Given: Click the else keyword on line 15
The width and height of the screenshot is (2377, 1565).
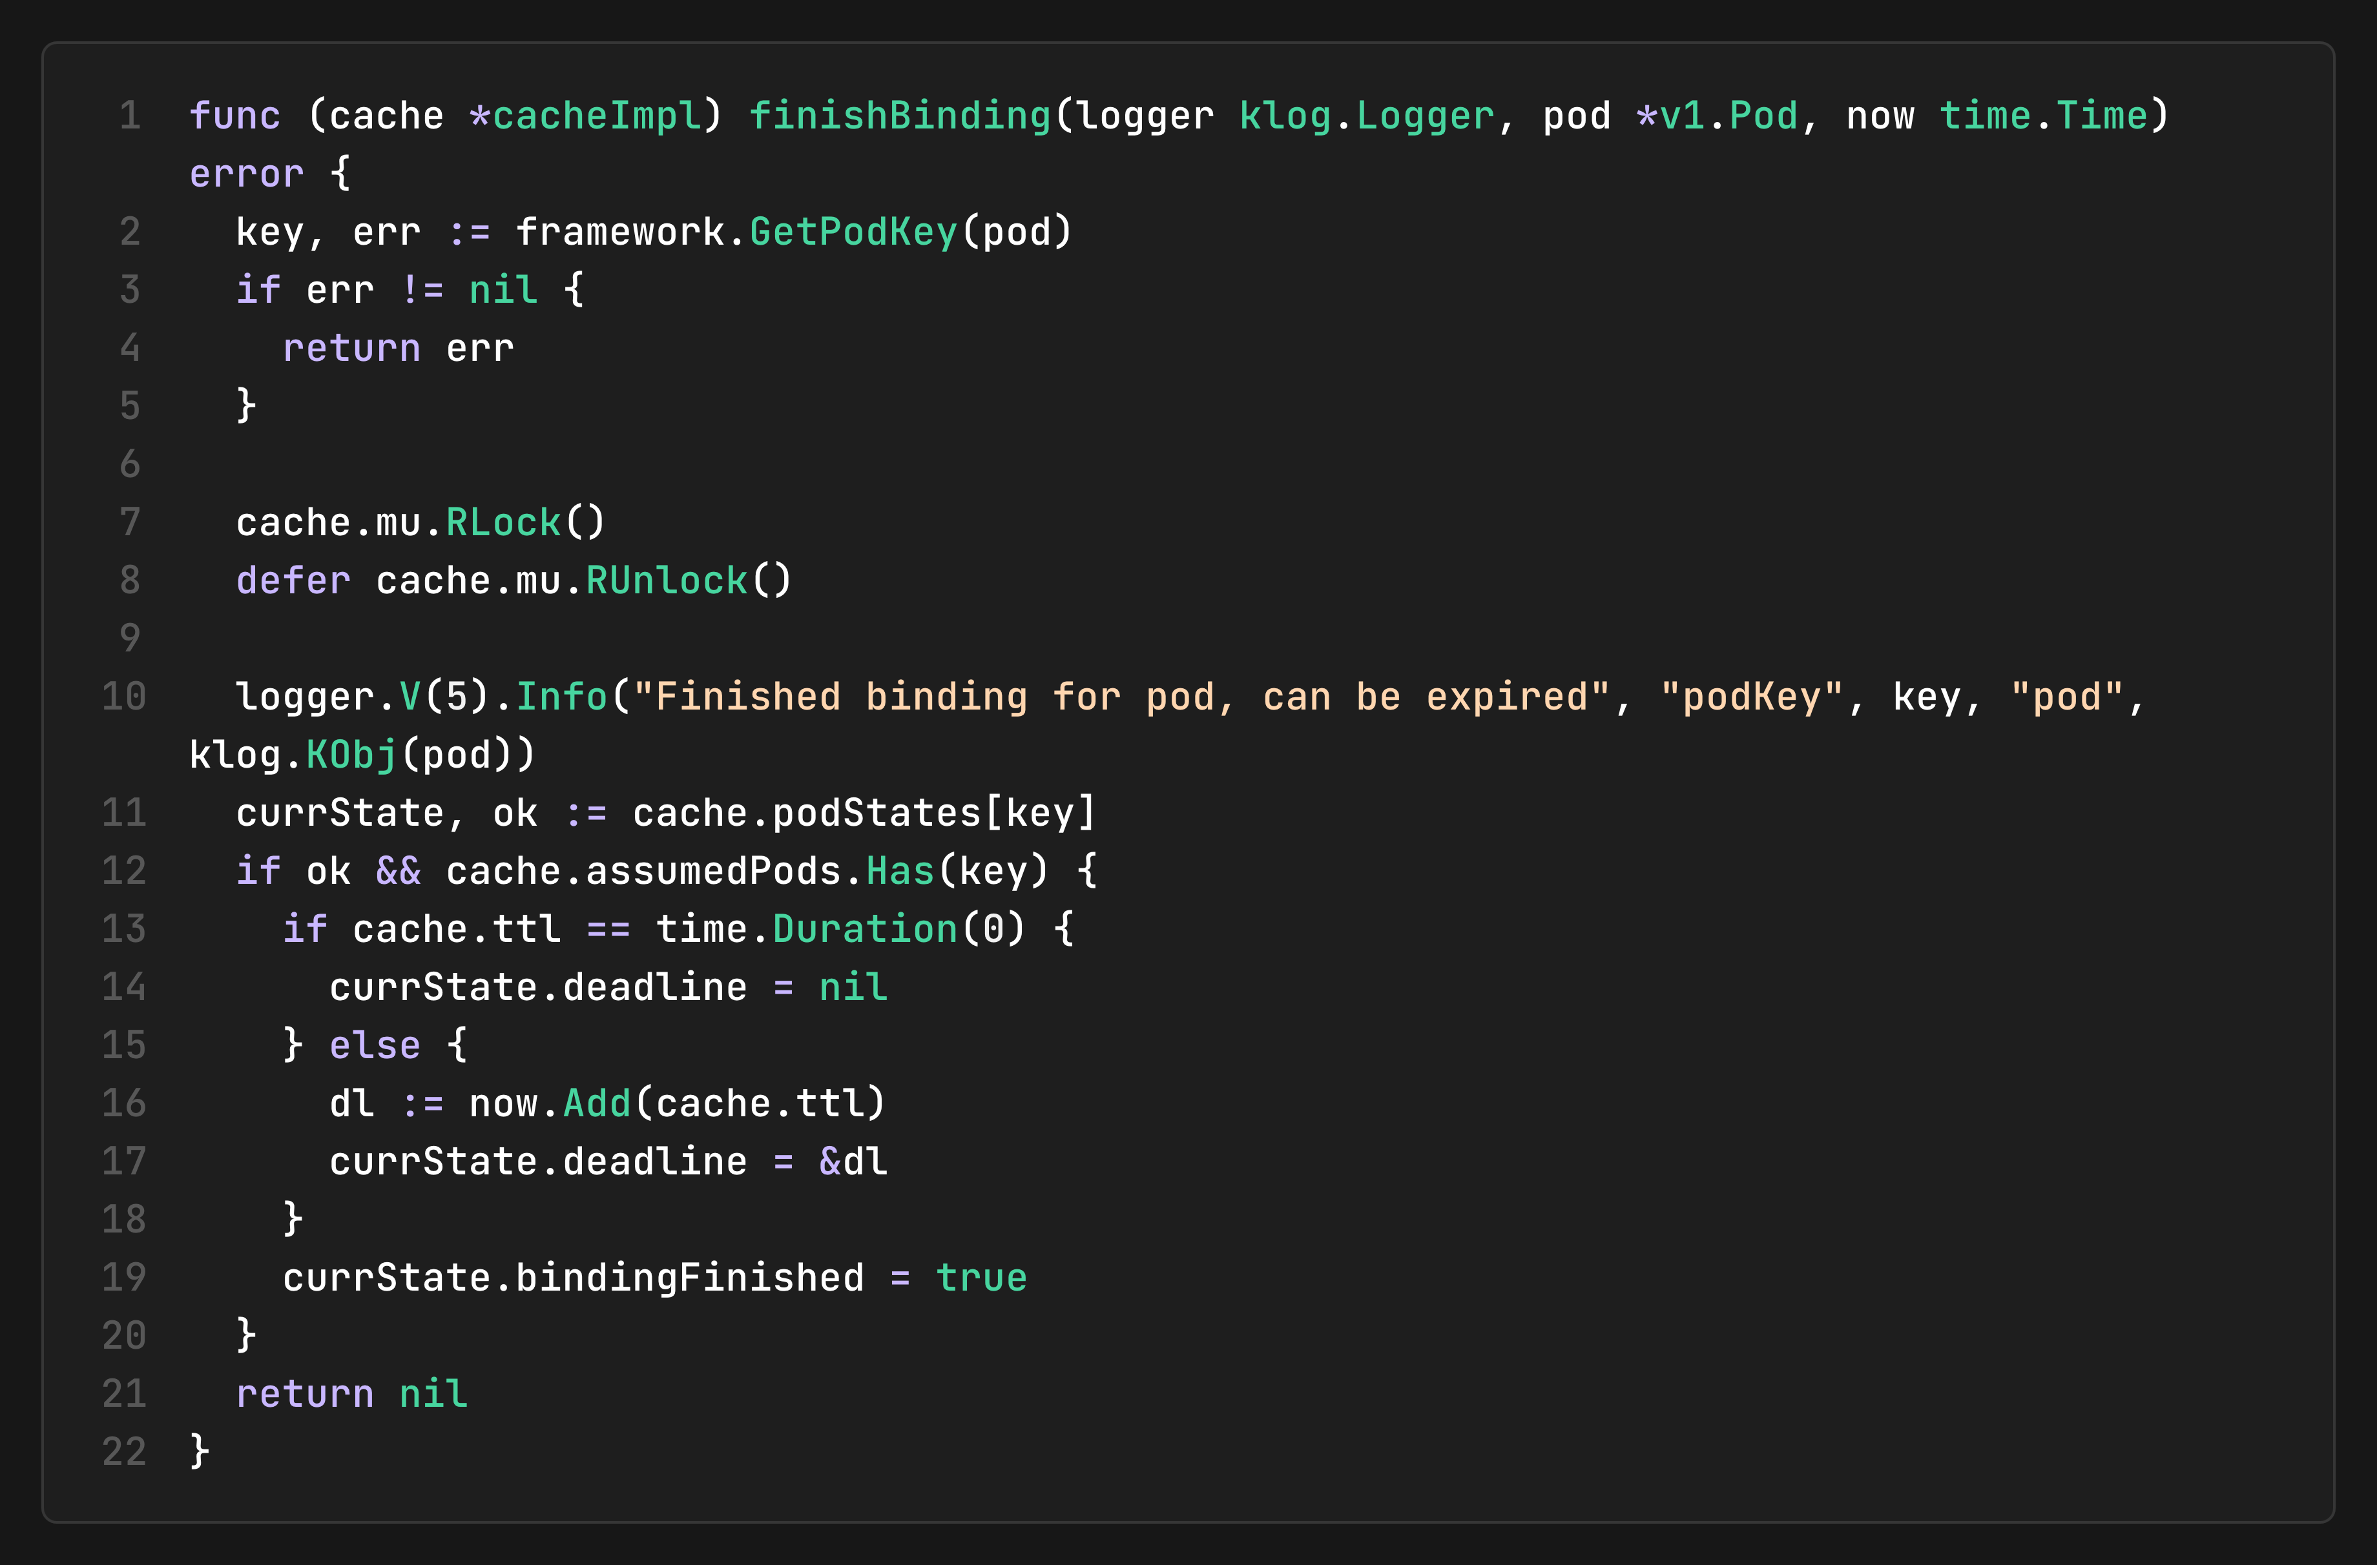Looking at the screenshot, I should 375,1045.
